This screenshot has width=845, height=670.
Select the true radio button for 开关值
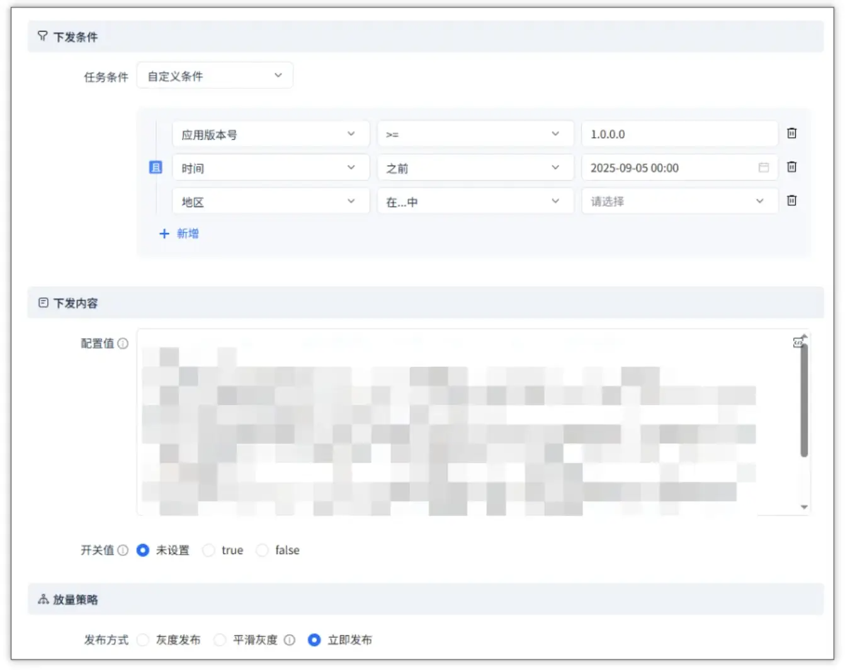[x=208, y=550]
